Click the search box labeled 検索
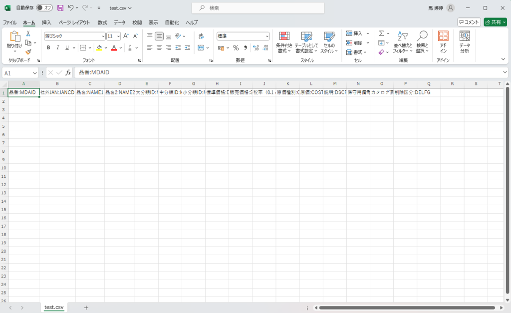 tap(258, 8)
